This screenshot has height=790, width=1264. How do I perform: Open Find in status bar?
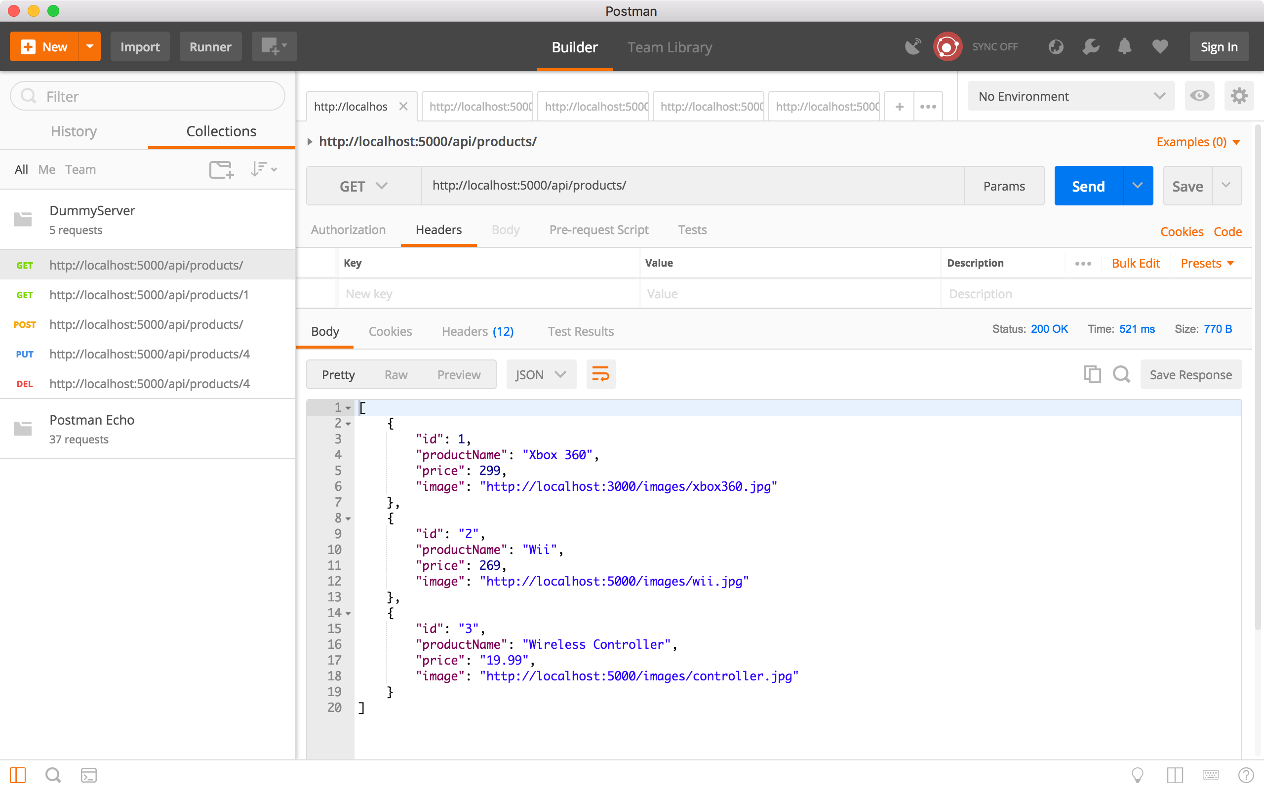click(53, 775)
